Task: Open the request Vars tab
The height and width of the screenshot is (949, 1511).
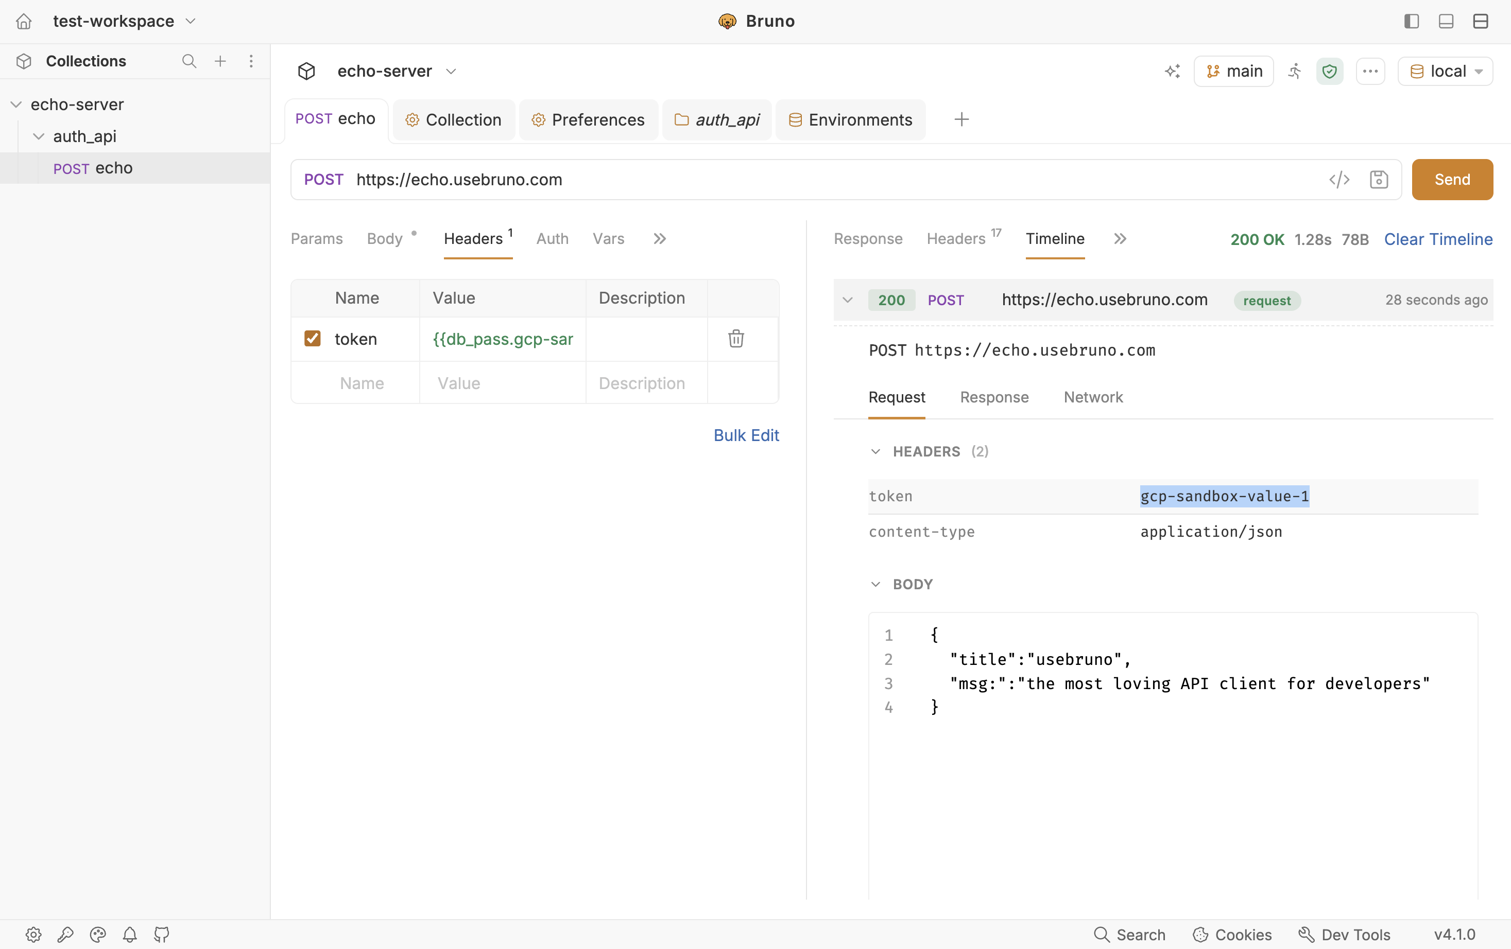Action: [609, 239]
